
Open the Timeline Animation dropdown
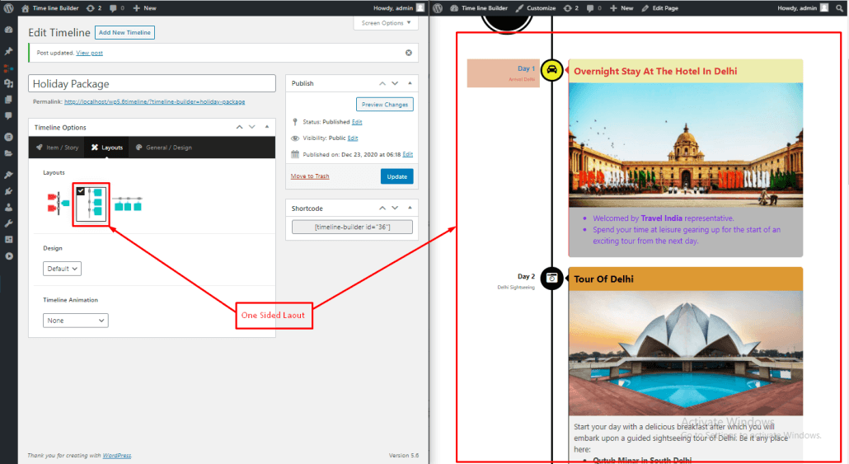point(76,321)
